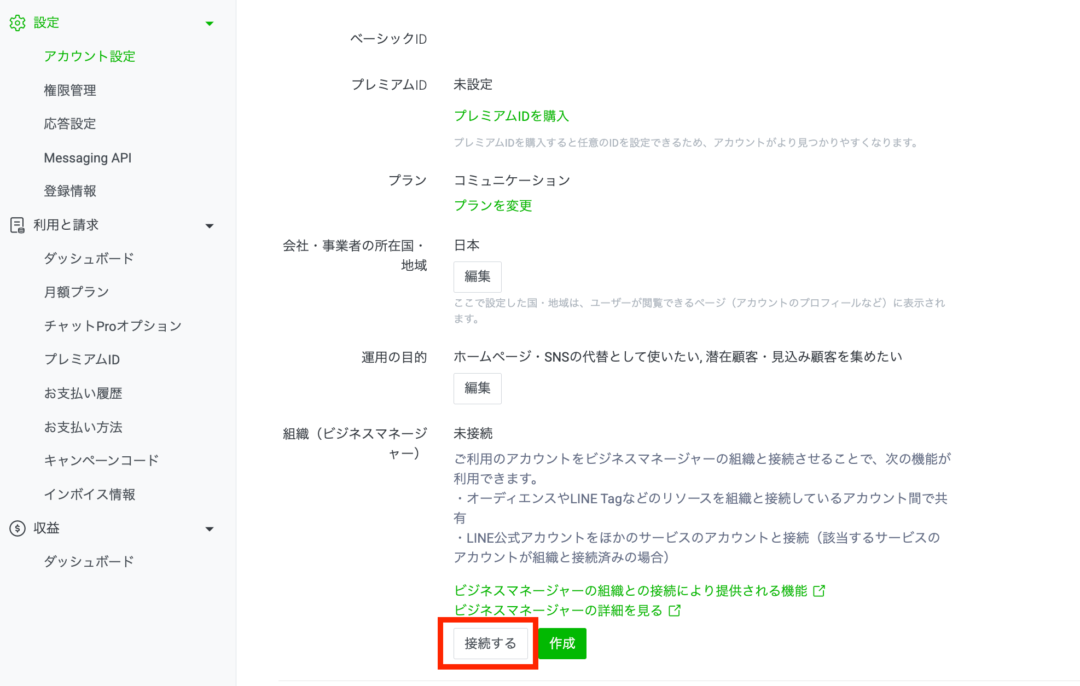Select Messaging API menu item
1080x686 pixels.
88,158
